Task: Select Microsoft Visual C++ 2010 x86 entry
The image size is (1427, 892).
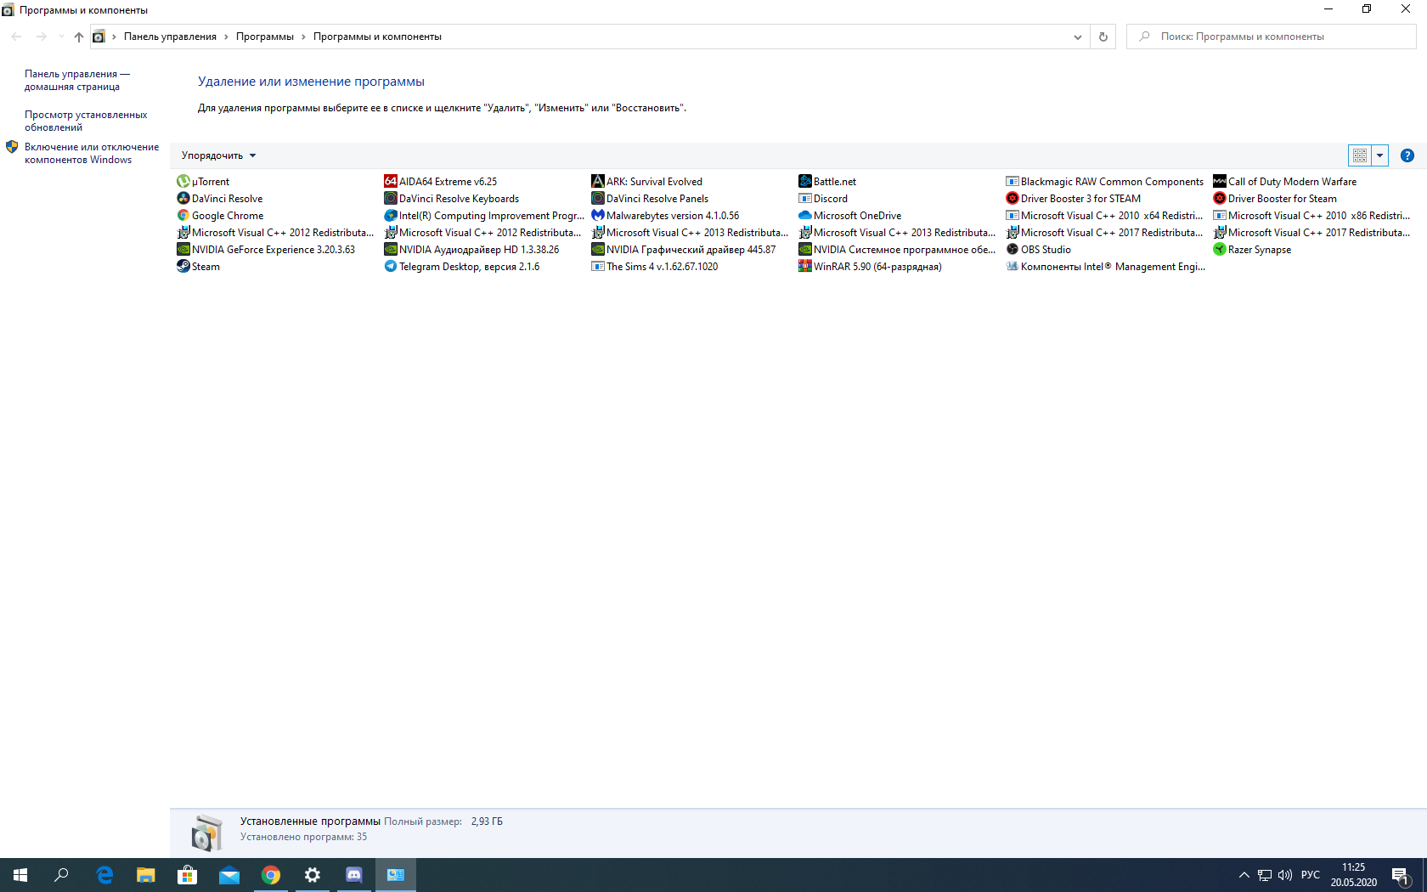Action: [1312, 215]
